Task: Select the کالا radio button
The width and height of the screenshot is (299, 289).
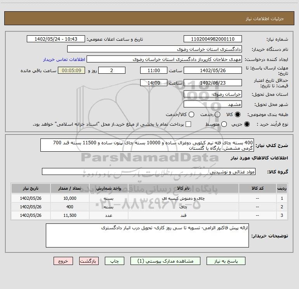Action: (x=238, y=115)
